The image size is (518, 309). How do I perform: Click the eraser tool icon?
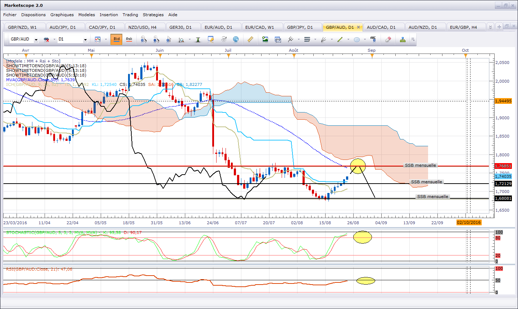point(388,39)
